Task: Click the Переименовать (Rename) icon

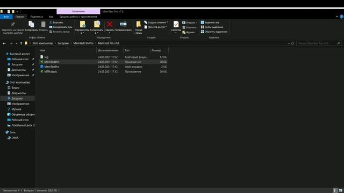Action: [123, 24]
